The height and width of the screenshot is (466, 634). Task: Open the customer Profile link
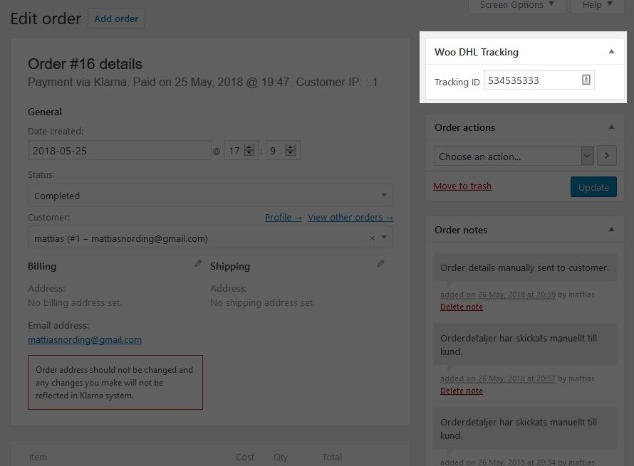(x=283, y=218)
